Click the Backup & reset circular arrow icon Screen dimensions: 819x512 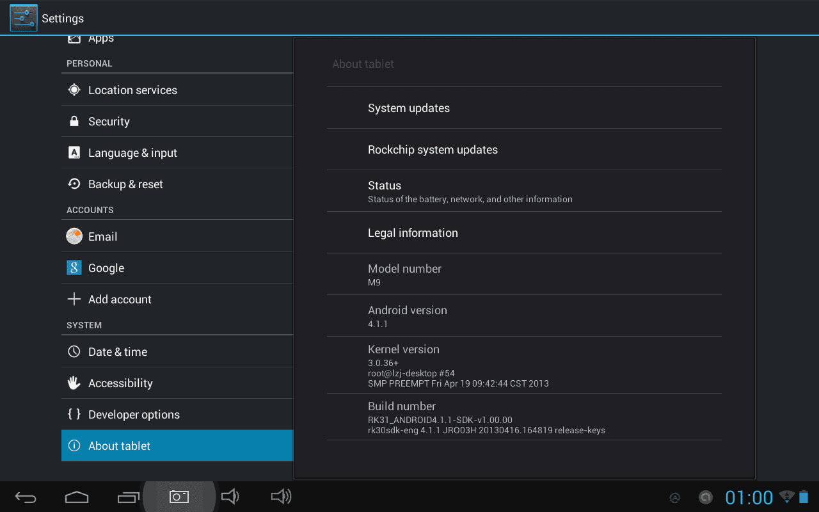[x=74, y=184]
